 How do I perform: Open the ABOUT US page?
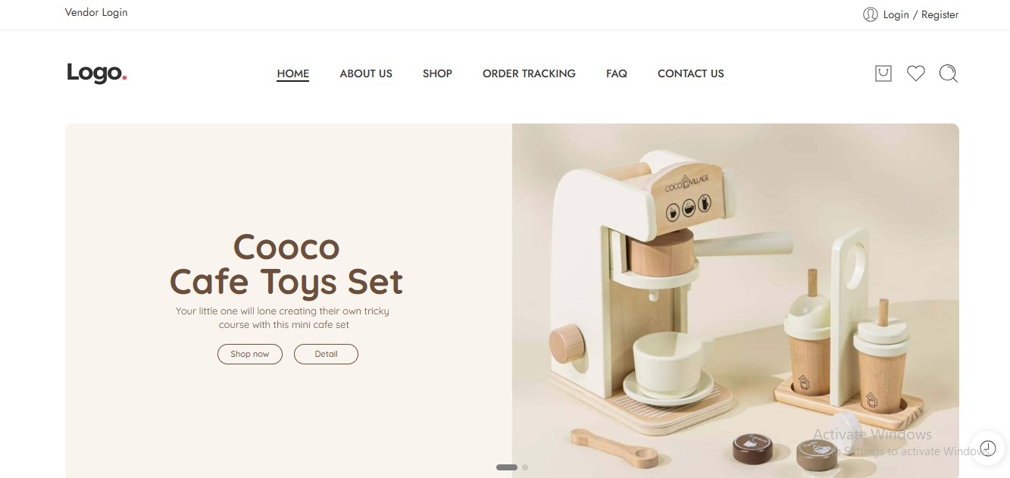pos(366,73)
